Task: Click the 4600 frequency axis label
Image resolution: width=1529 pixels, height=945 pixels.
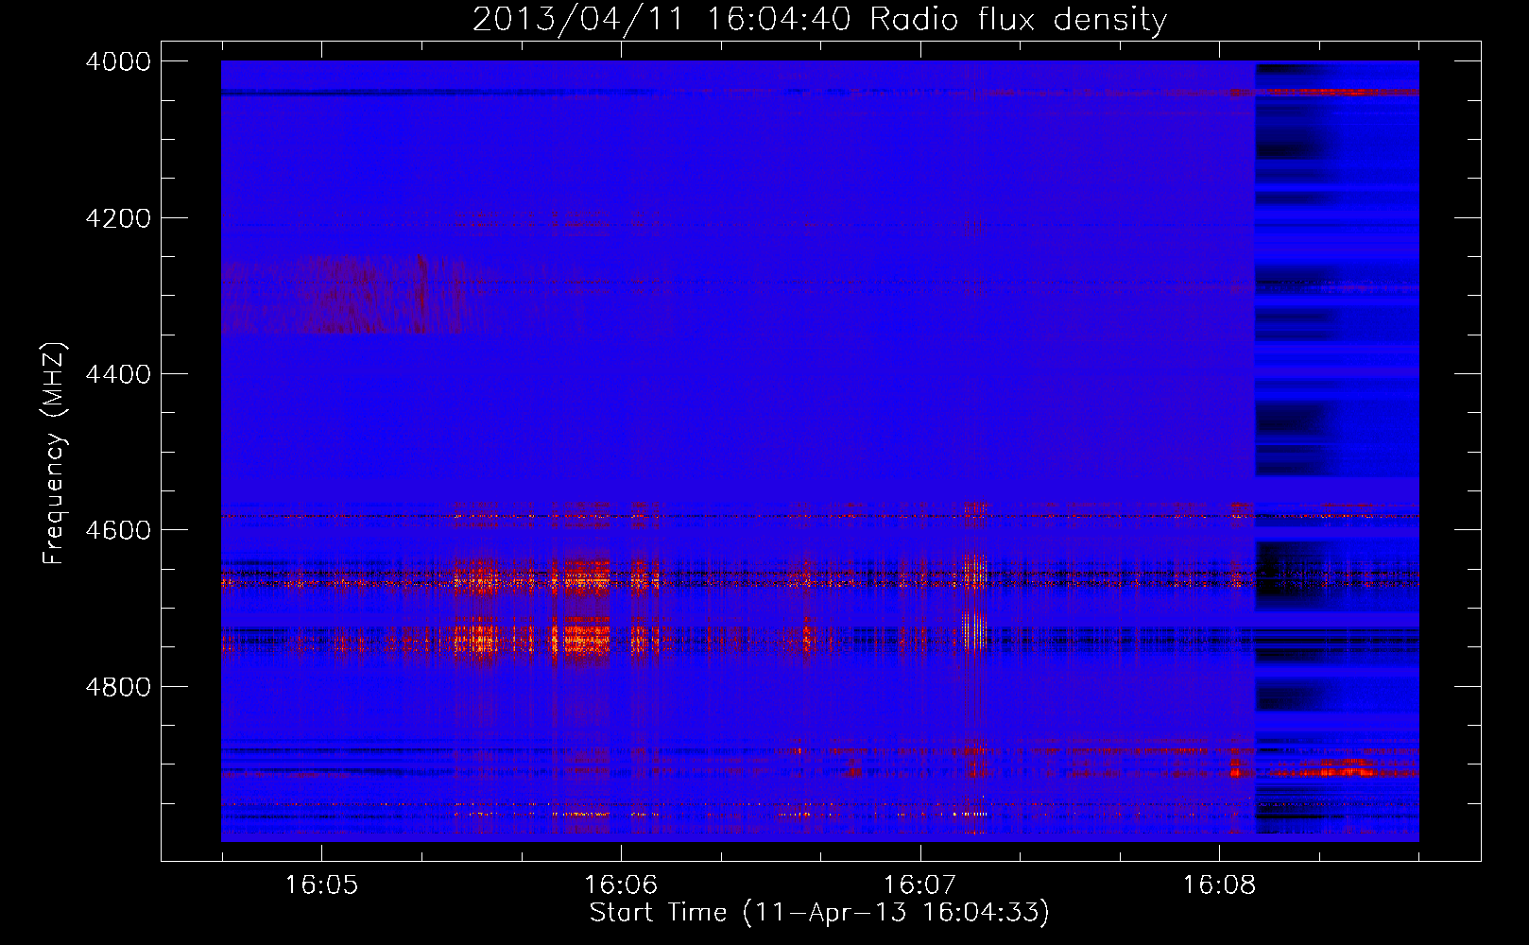Action: click(118, 530)
